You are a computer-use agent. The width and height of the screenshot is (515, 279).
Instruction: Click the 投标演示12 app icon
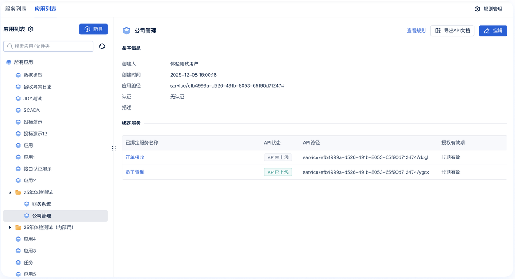click(18, 134)
